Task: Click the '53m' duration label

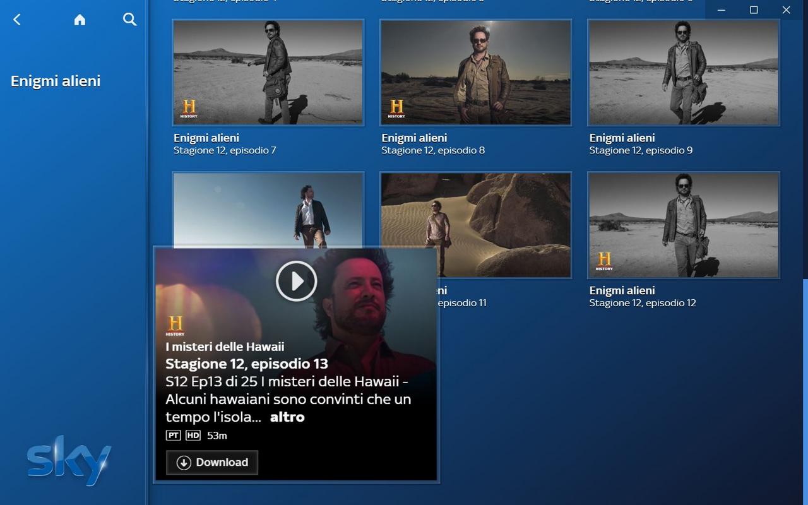Action: [x=217, y=436]
